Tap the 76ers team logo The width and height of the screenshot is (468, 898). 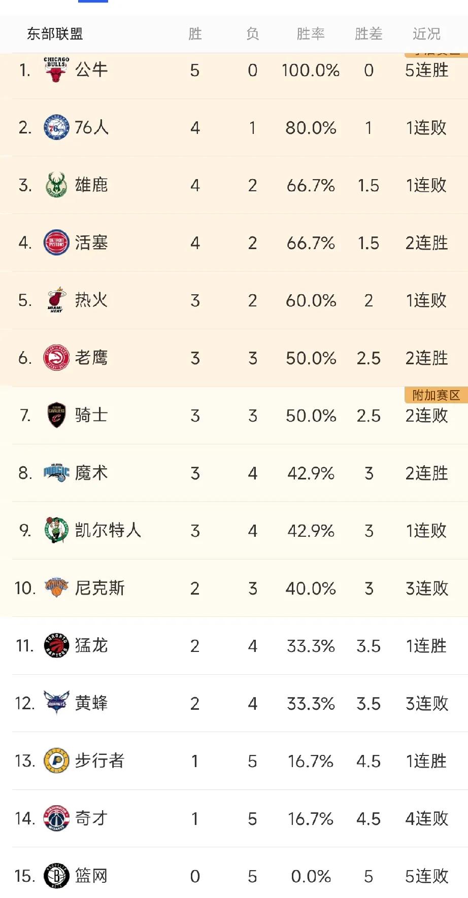pyautogui.click(x=56, y=127)
